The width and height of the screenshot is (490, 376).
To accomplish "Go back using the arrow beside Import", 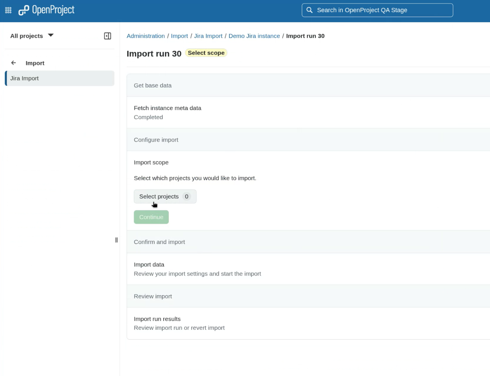I will [x=13, y=63].
